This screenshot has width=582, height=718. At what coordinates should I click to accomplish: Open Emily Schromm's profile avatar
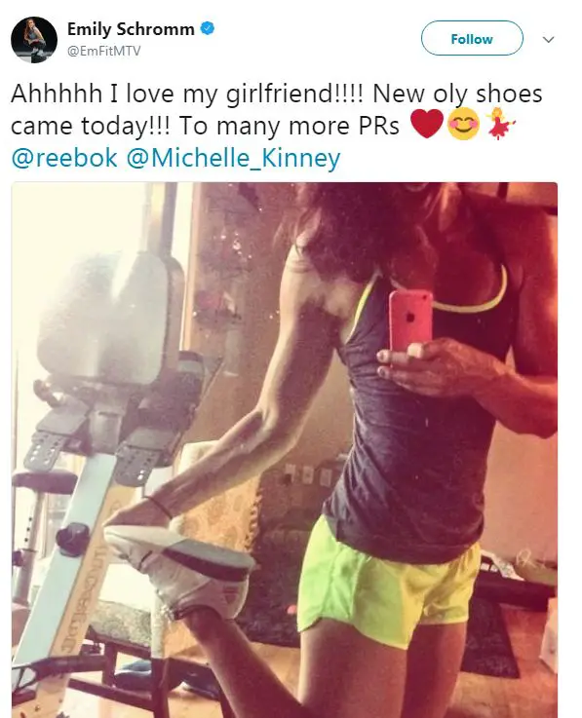coord(34,40)
